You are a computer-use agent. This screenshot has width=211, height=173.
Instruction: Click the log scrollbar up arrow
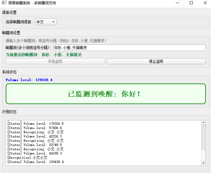[203, 123]
